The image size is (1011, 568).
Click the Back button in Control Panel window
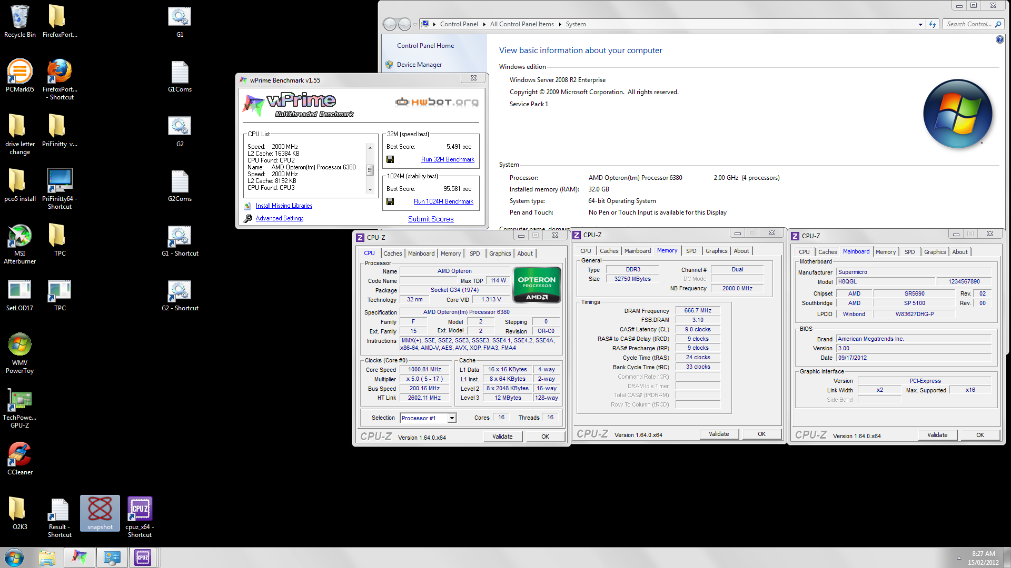390,24
